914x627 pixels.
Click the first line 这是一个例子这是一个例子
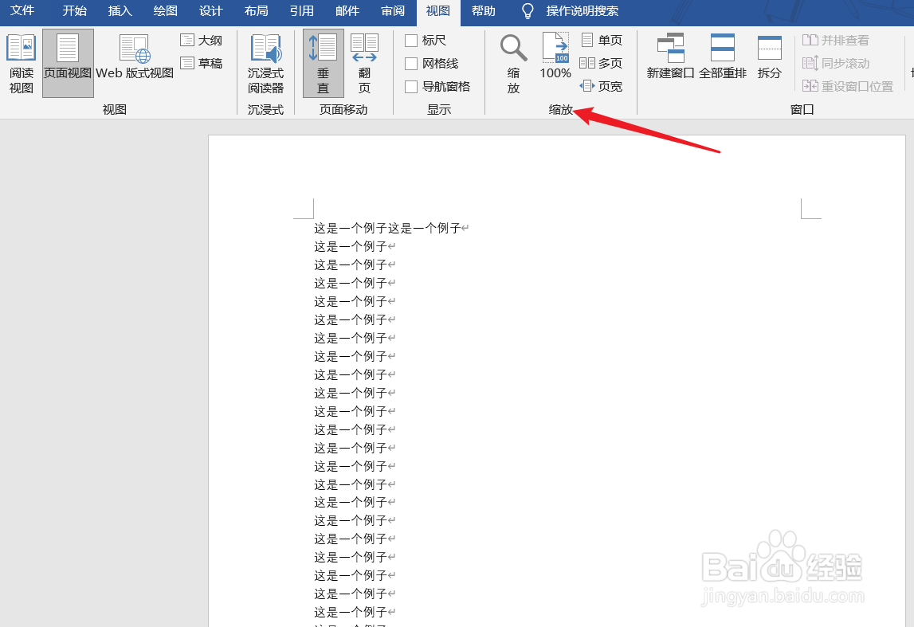pyautogui.click(x=387, y=228)
